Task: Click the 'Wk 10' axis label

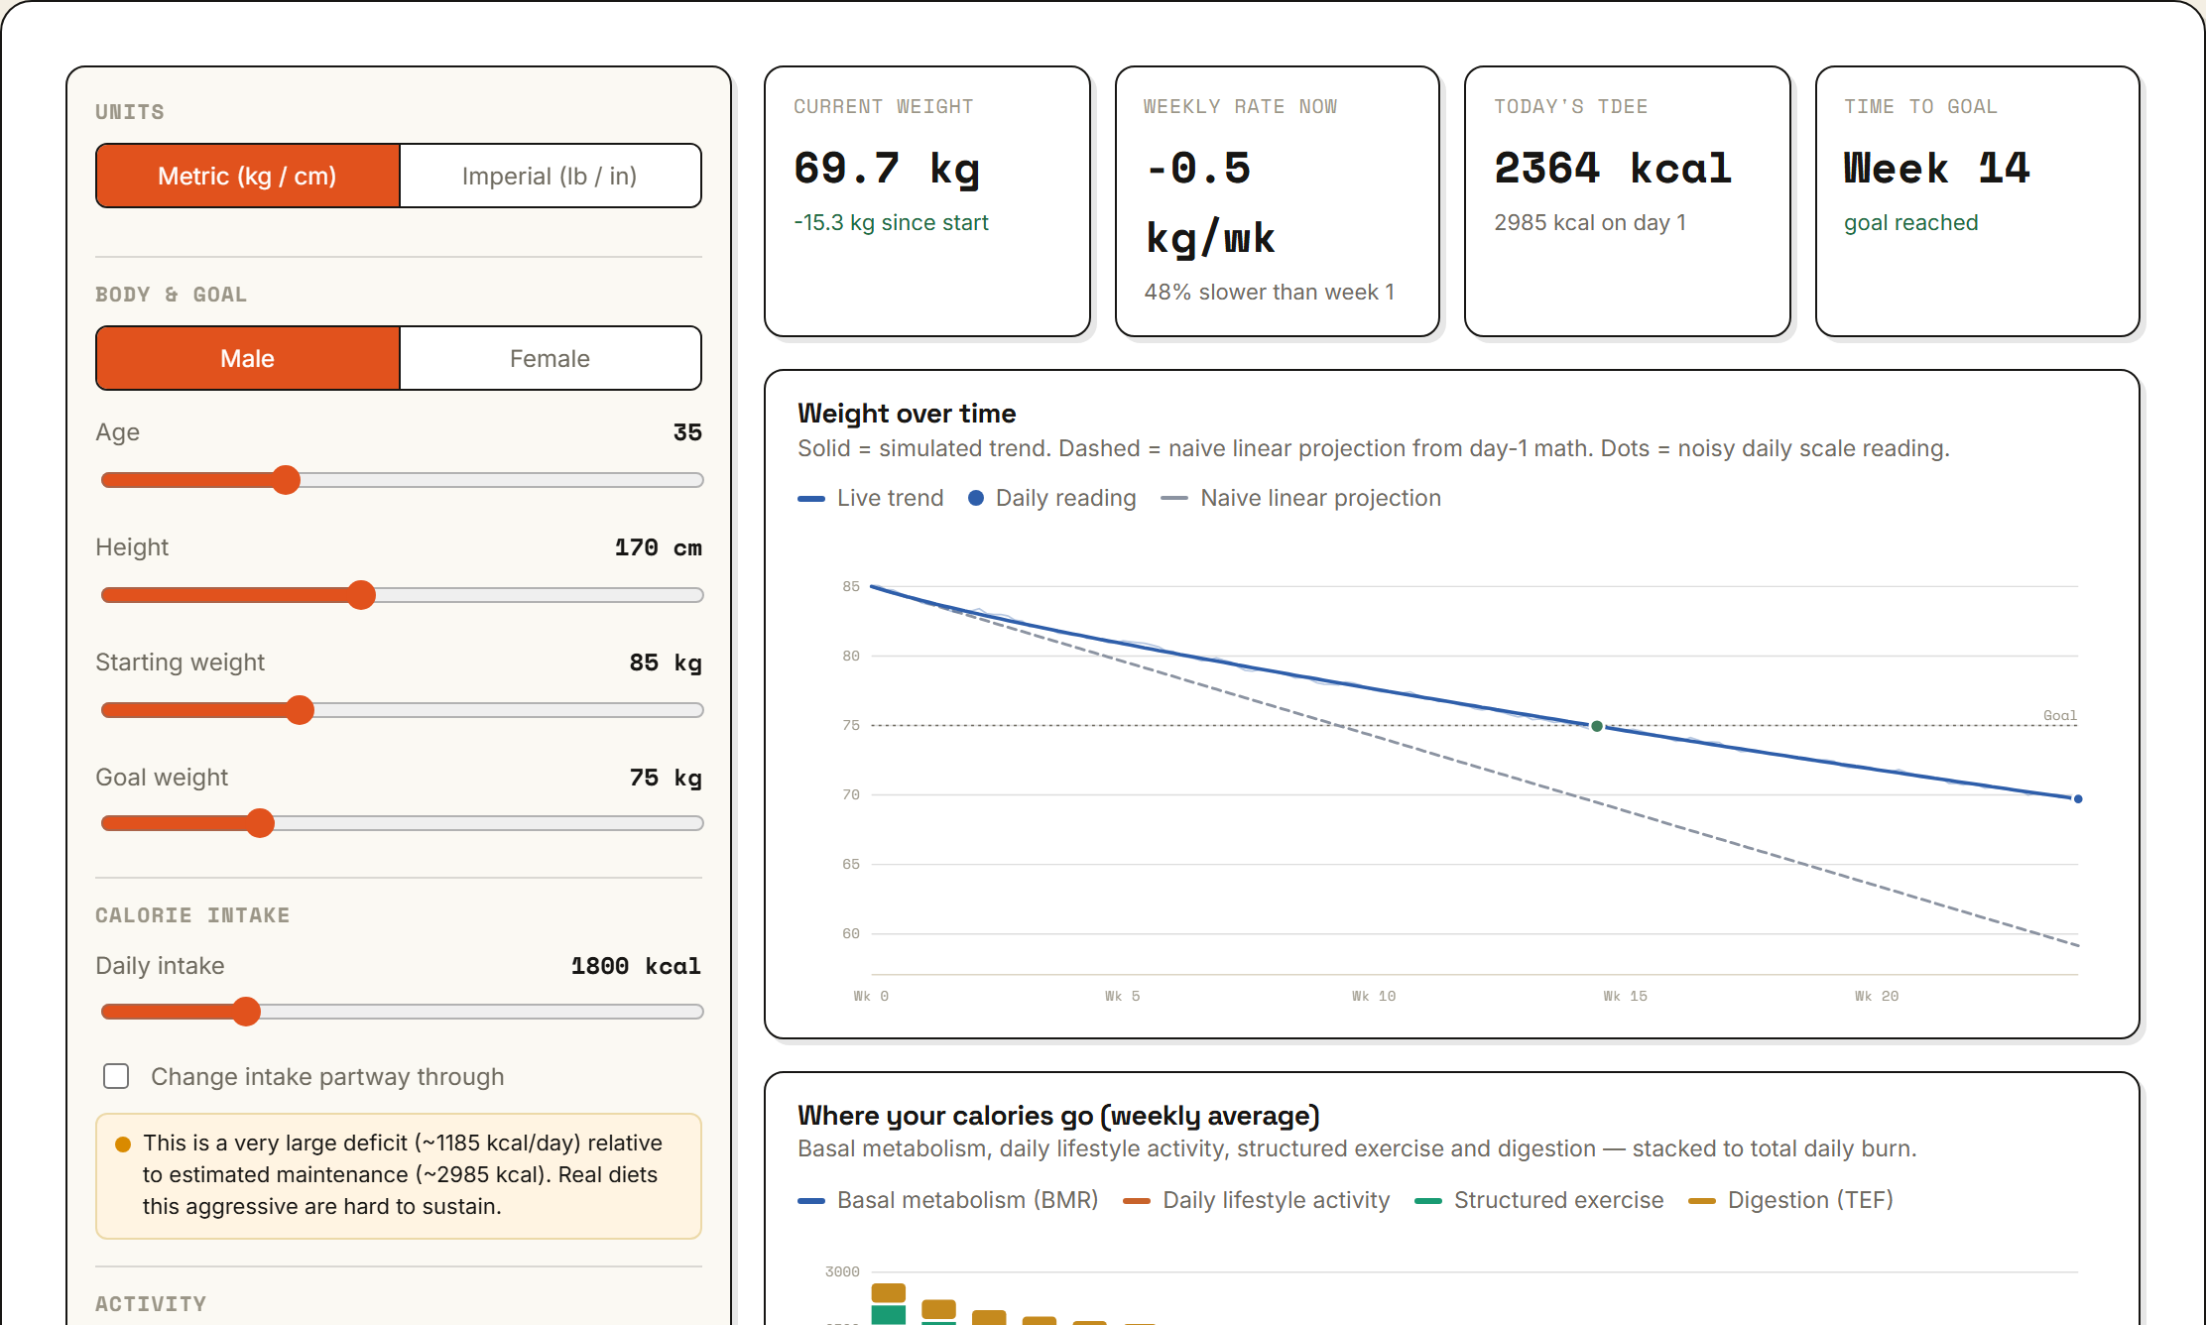Action: click(x=1374, y=996)
